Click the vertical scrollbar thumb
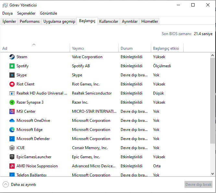The width and height of the screenshot is (216, 193). point(212,101)
